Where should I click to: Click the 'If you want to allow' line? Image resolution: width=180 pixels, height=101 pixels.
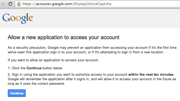(53, 60)
